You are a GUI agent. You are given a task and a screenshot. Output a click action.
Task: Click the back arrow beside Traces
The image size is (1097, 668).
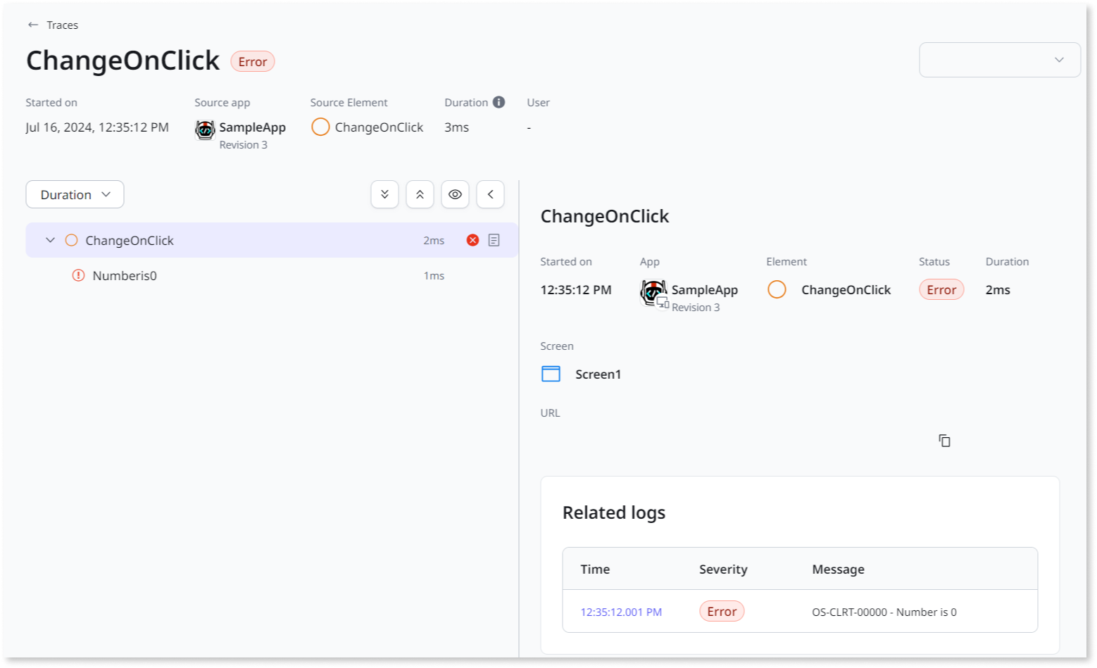click(x=32, y=25)
